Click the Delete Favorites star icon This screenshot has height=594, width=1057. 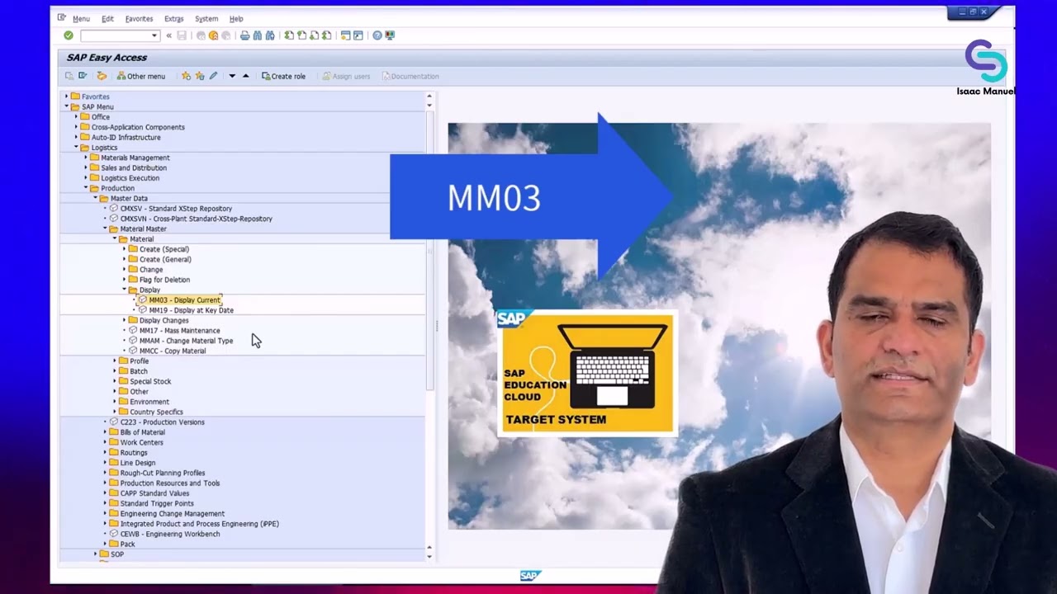199,76
